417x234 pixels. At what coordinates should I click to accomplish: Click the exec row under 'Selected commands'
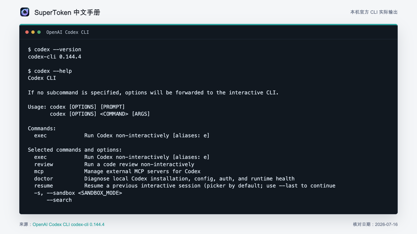click(x=122, y=157)
